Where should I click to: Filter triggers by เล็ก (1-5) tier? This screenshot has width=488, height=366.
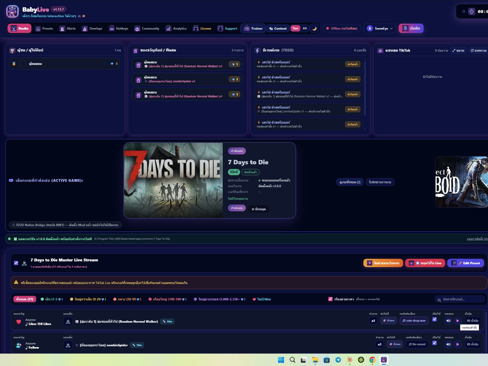(52, 299)
